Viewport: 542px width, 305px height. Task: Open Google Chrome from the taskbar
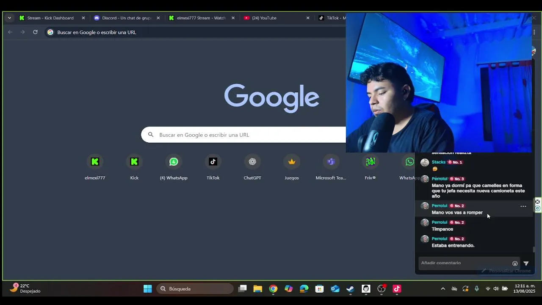pos(273,289)
